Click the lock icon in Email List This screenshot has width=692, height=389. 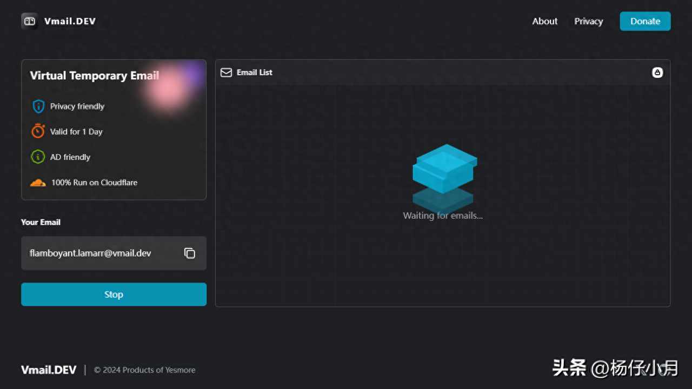pos(657,72)
